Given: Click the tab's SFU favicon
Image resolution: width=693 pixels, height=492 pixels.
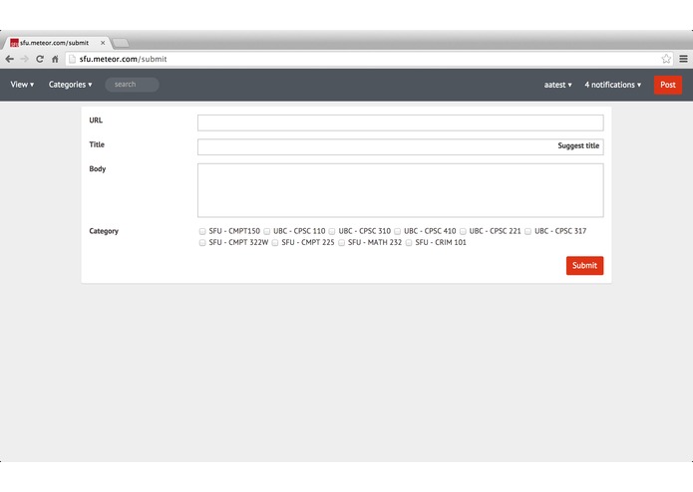Looking at the screenshot, I should click(x=14, y=43).
